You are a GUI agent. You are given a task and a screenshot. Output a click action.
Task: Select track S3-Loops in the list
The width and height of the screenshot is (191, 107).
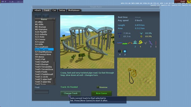pyautogui.click(x=44, y=42)
